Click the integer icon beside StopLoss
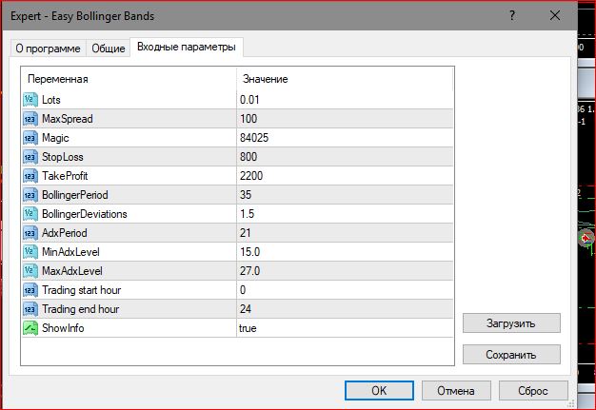 pos(30,157)
